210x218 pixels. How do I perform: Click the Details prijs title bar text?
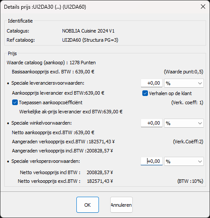coord(45,7)
